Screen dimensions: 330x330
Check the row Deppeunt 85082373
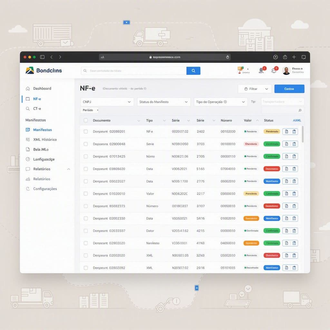pyautogui.click(x=86, y=206)
